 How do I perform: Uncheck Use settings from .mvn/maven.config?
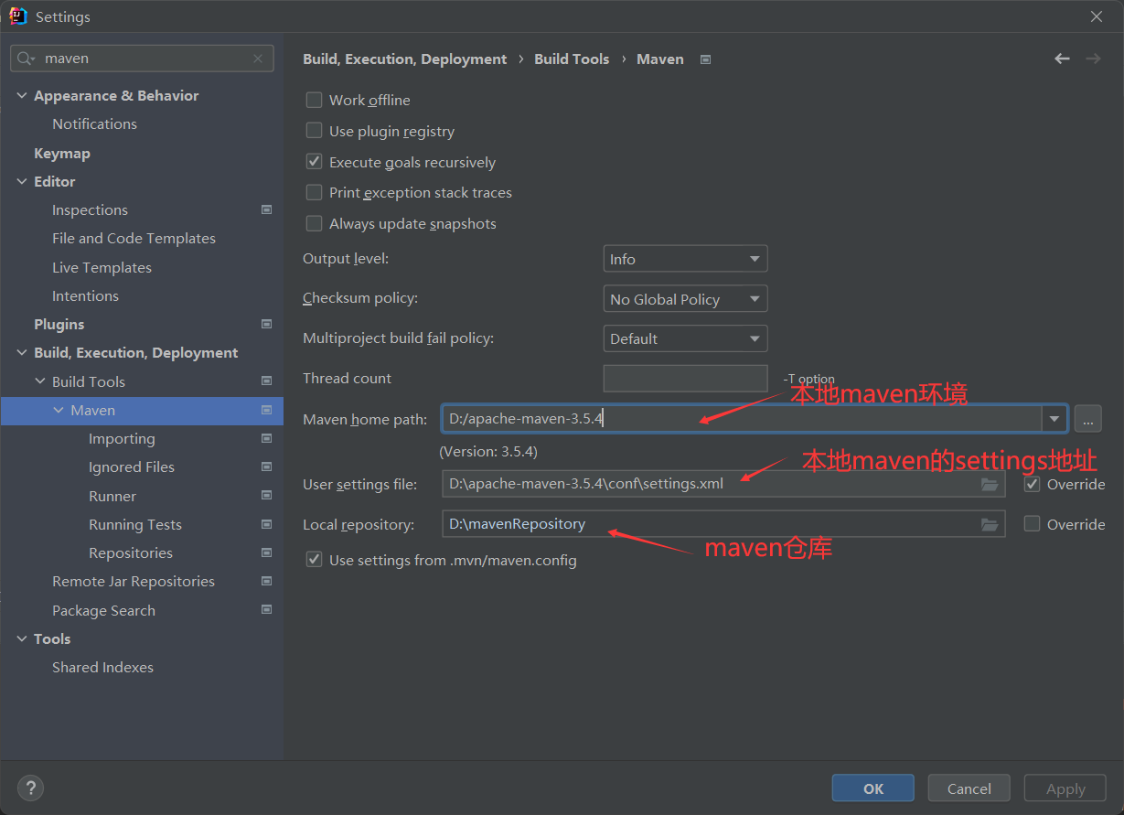point(314,559)
